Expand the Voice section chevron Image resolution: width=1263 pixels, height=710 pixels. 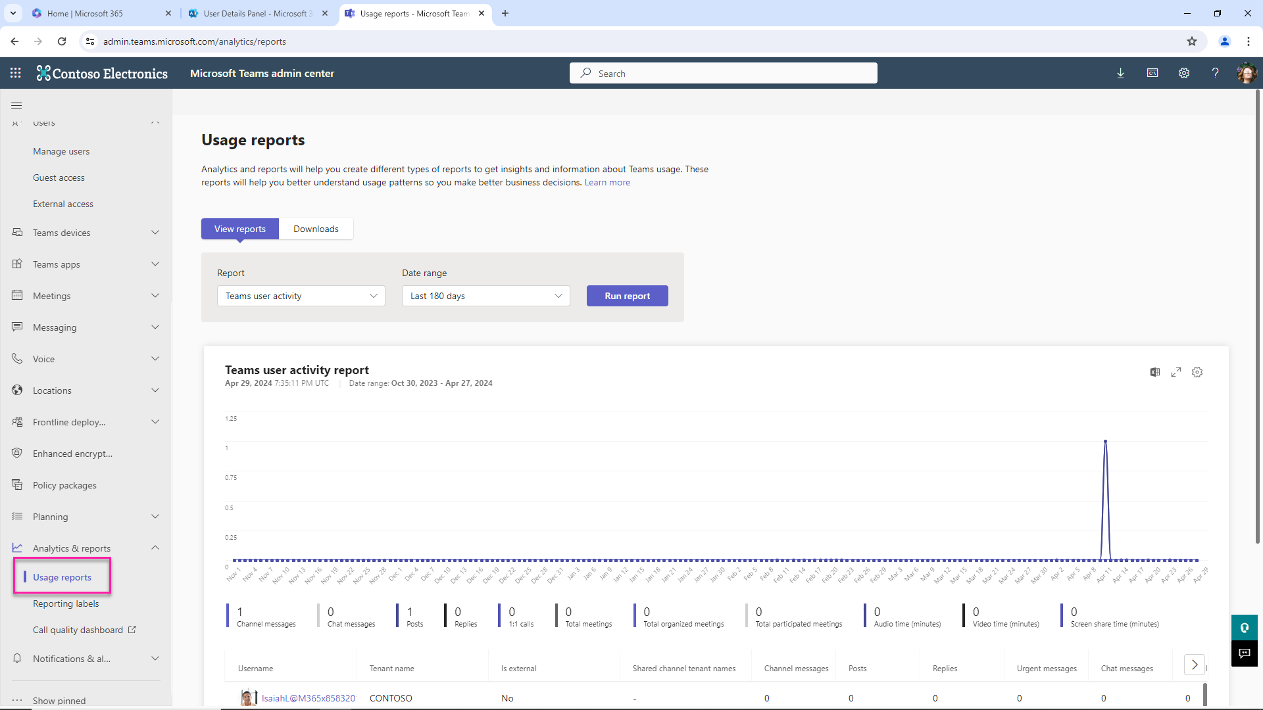pyautogui.click(x=155, y=359)
